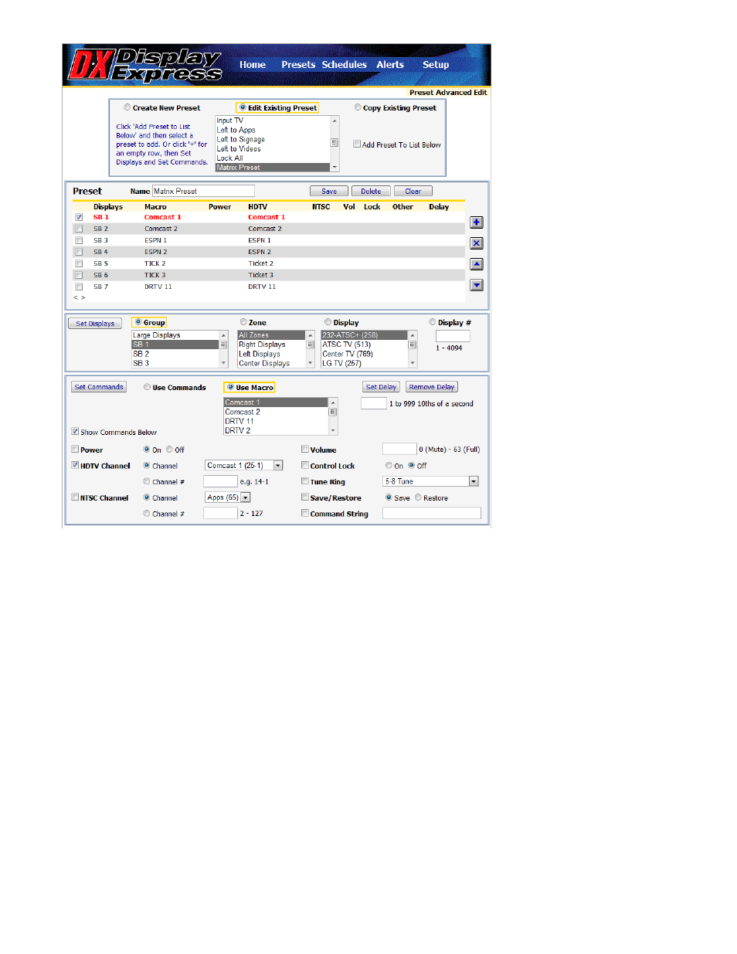Image resolution: width=737 pixels, height=954 pixels.
Task: Enable the Save/Restore checkbox
Action: pyautogui.click(x=305, y=497)
